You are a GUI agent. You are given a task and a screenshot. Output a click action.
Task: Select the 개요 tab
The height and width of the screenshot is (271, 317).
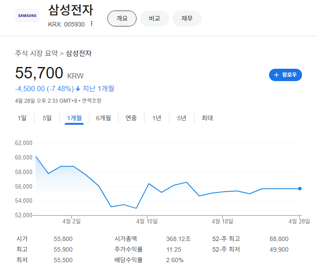[x=122, y=19]
